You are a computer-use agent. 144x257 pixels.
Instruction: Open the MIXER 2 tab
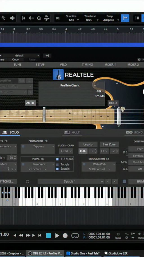click(133, 64)
